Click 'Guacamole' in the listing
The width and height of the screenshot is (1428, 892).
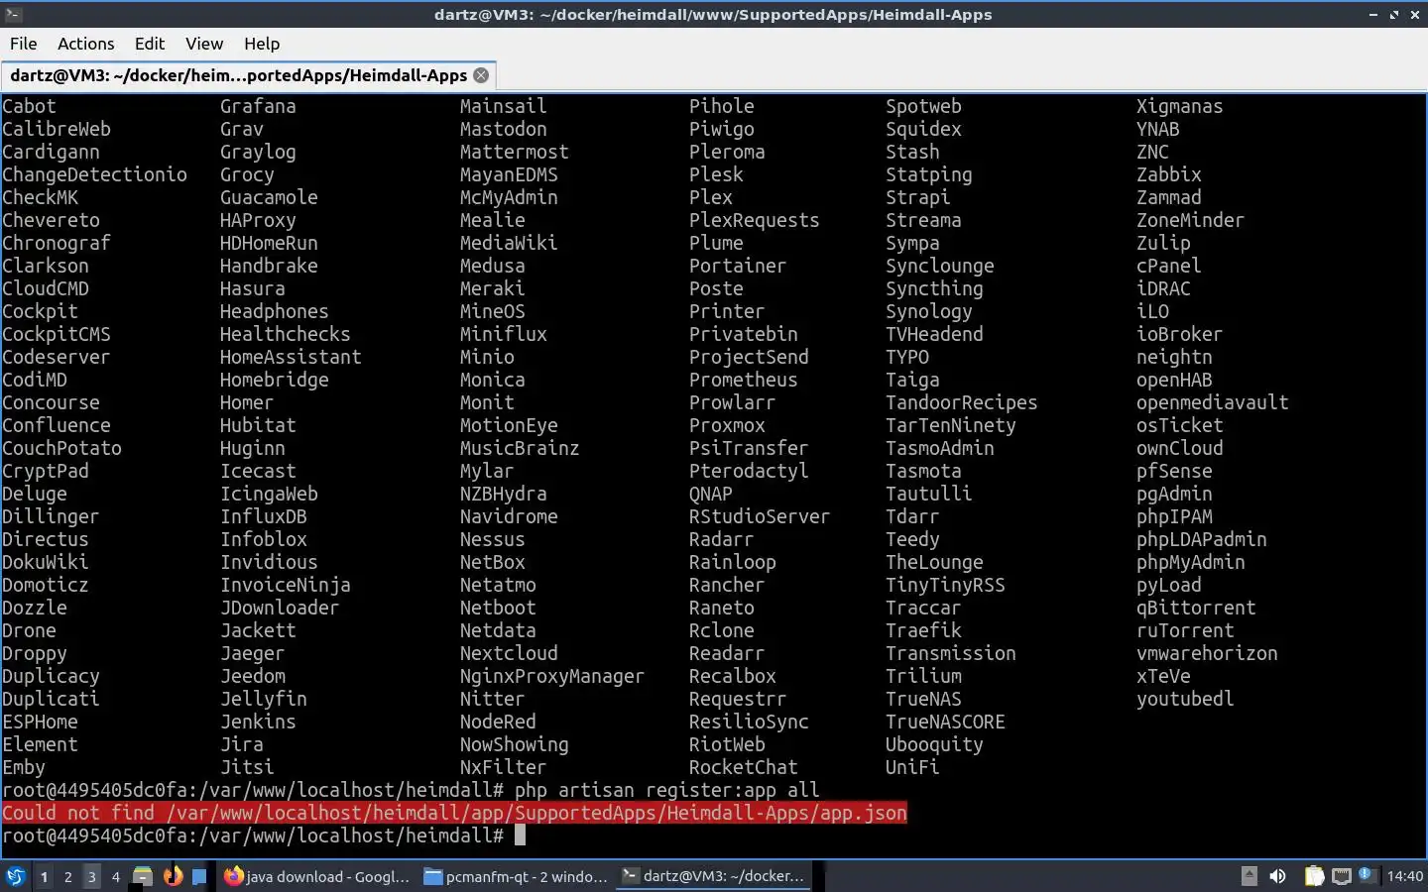coord(269,197)
